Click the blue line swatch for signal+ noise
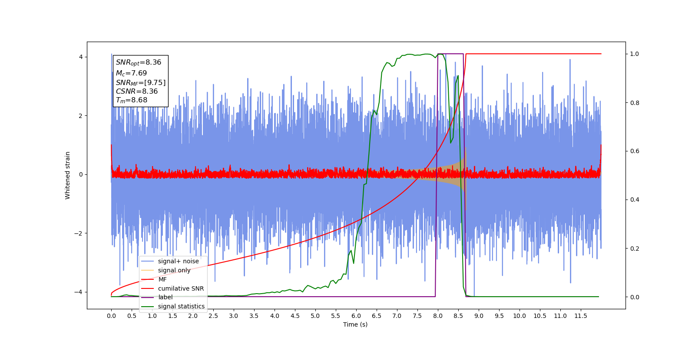The image size is (695, 347). pyautogui.click(x=148, y=261)
